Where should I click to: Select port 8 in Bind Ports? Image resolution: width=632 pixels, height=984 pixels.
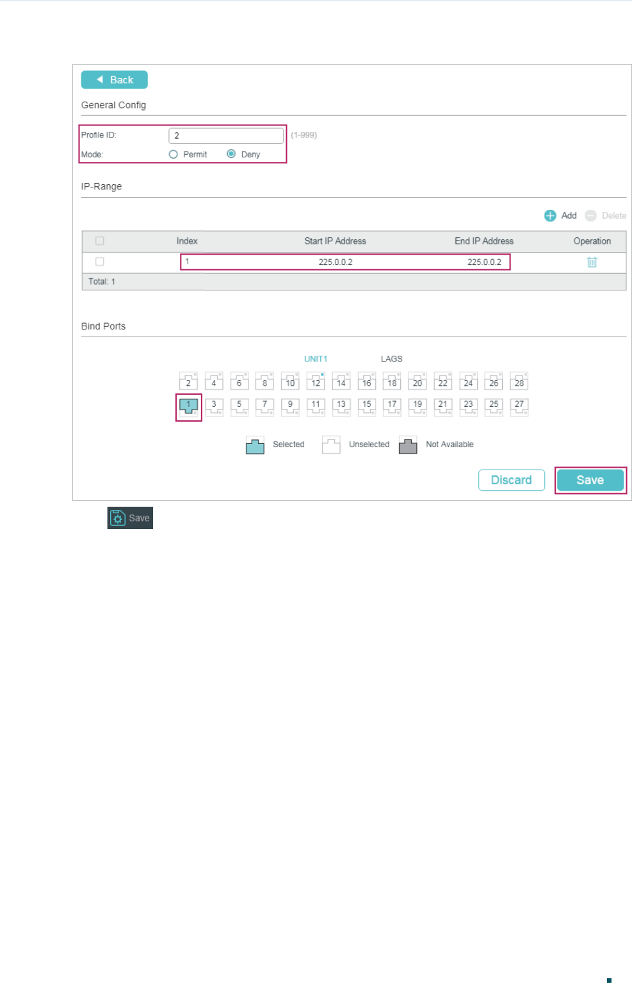(x=264, y=381)
